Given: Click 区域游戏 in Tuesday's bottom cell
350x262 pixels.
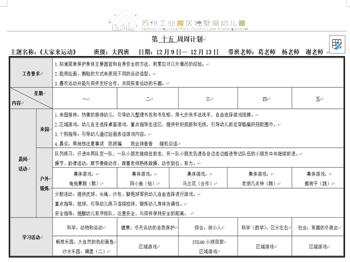Looking at the screenshot, I should tap(148, 247).
